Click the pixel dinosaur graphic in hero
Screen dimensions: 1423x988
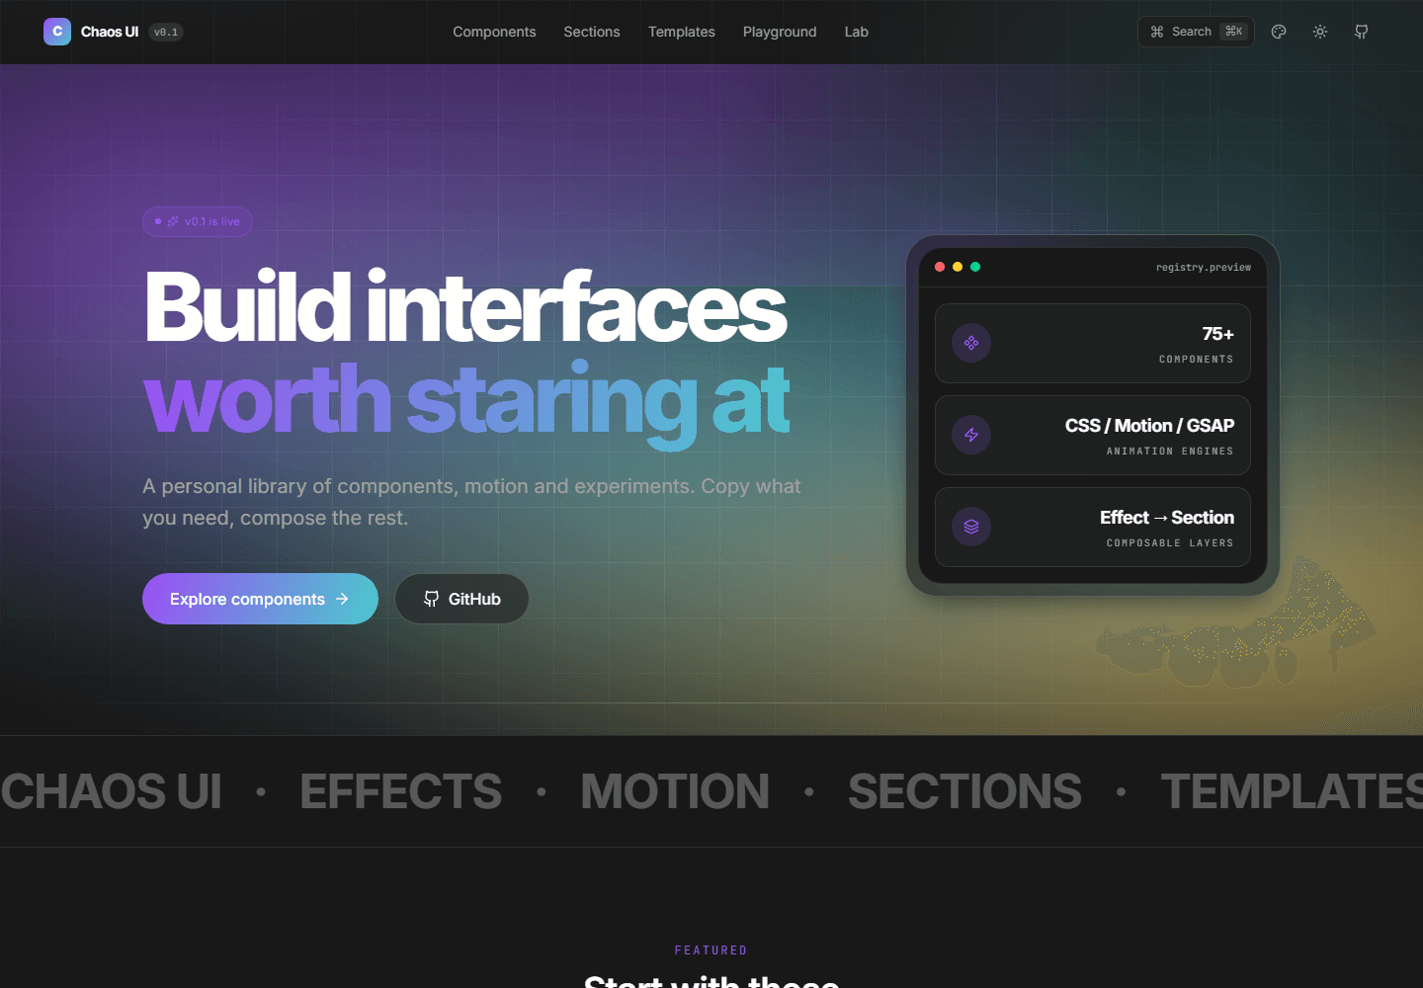click(1235, 624)
